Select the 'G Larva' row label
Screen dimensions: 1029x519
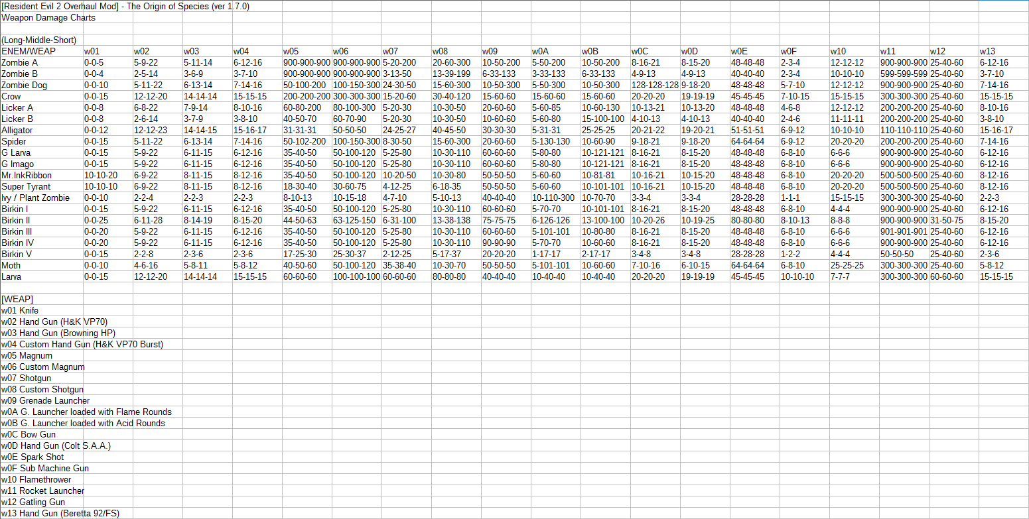[x=42, y=152]
